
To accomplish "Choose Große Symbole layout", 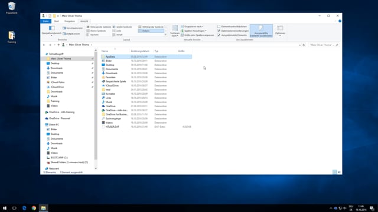I will tap(122, 27).
